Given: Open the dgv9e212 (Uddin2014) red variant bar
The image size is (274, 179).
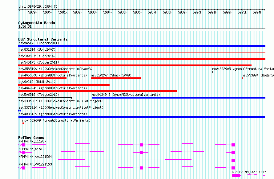Looking at the screenshot, I should point(64,85).
